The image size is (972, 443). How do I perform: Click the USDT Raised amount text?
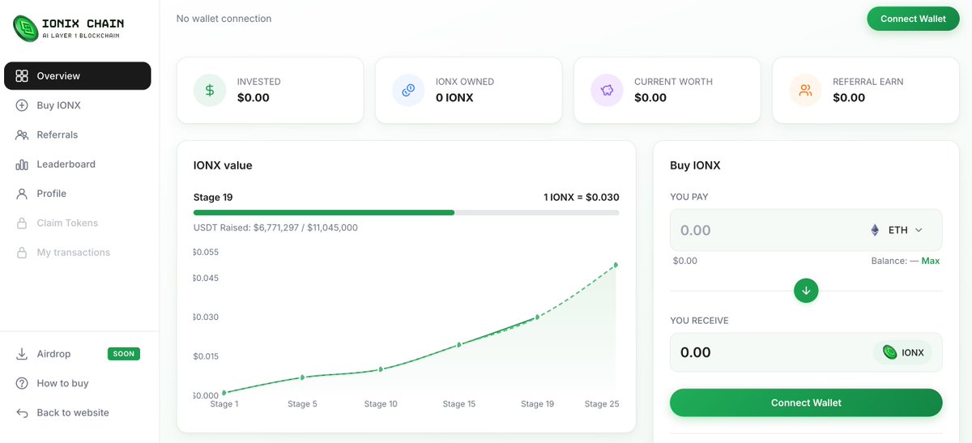pos(275,228)
